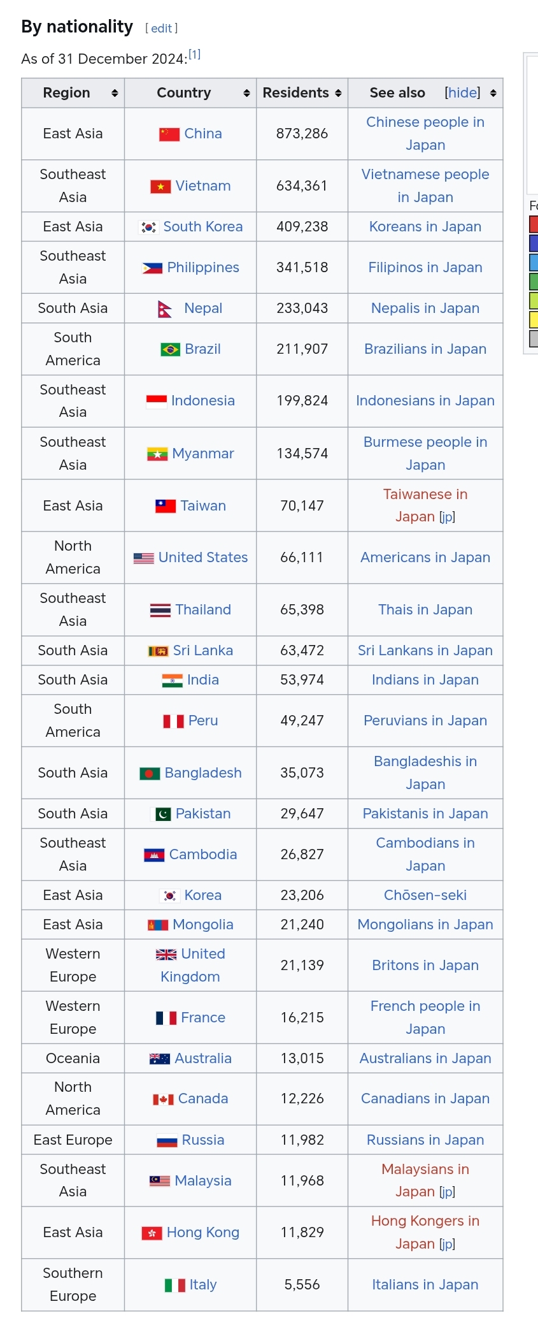Click the Peru flag icon
The height and width of the screenshot is (1327, 538).
tap(173, 722)
